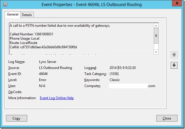Click the PSTN failure message first line

click(60, 26)
